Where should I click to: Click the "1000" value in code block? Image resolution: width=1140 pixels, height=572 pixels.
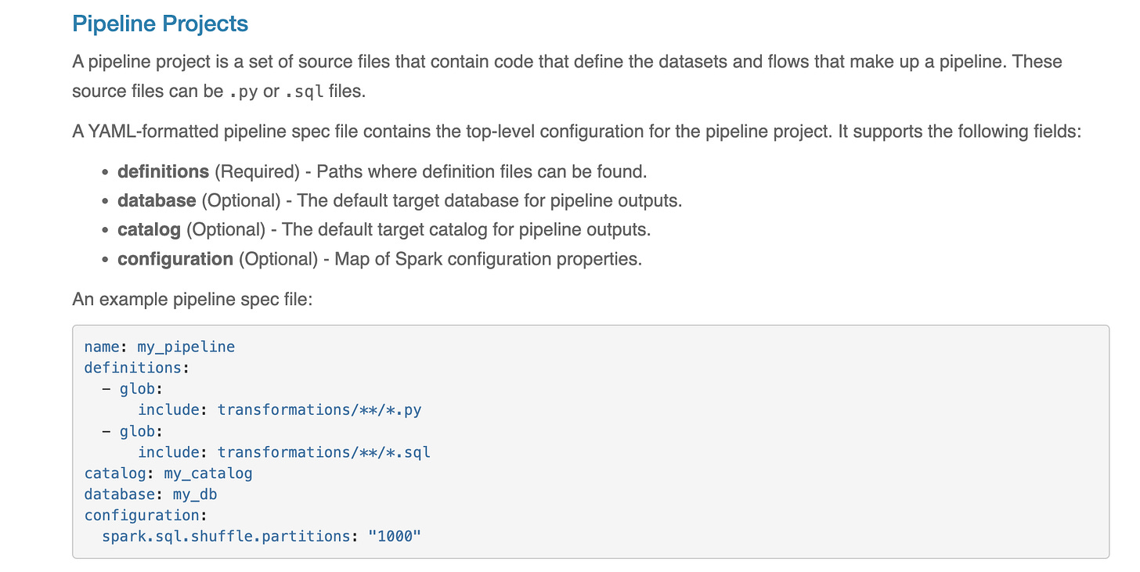tap(395, 537)
